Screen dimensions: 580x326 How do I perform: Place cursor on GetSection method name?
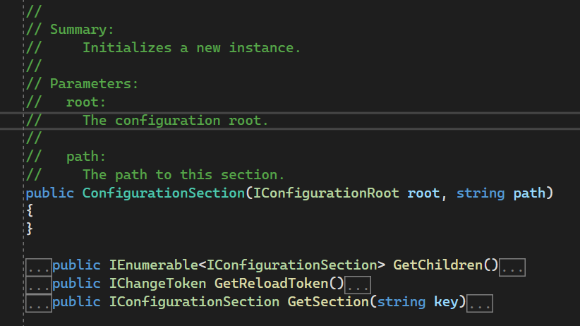327,303
